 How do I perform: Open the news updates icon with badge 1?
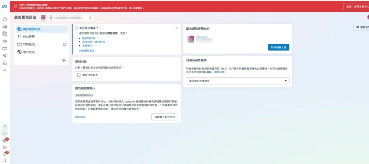coord(5,141)
